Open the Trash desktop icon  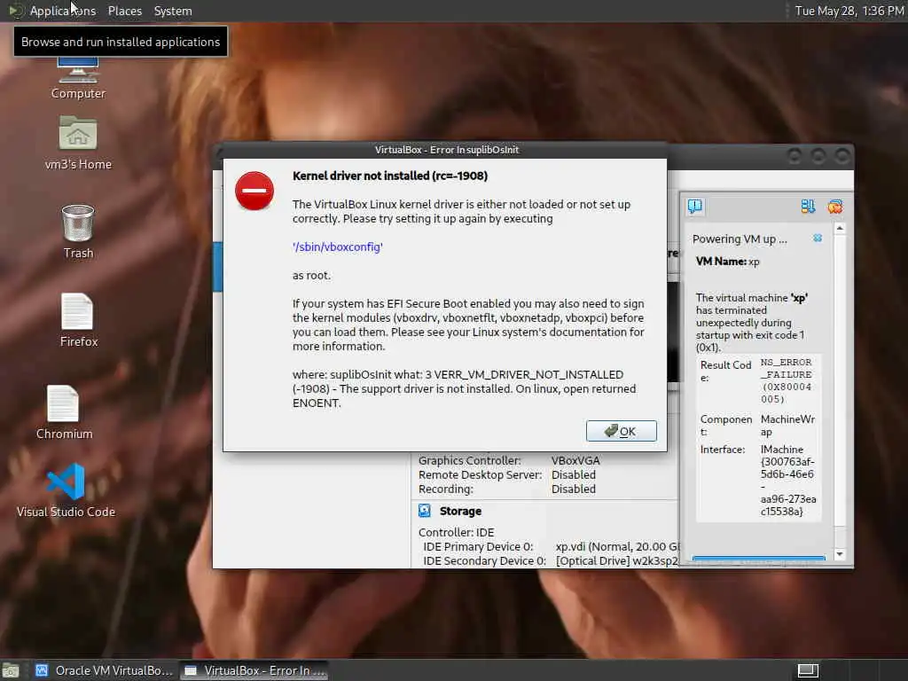click(x=78, y=231)
